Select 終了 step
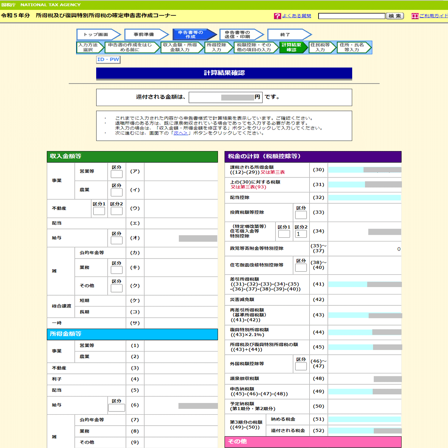The image size is (448, 448). point(289,34)
